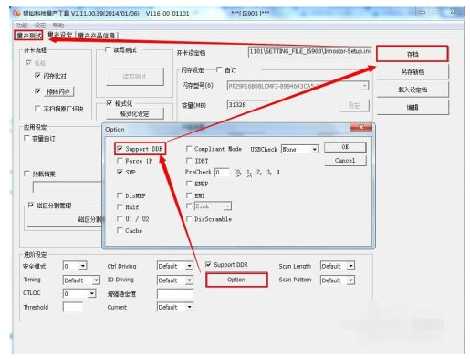This screenshot has width=470, height=359.
Task: Uncheck the SWP checkbox
Action: [x=120, y=172]
